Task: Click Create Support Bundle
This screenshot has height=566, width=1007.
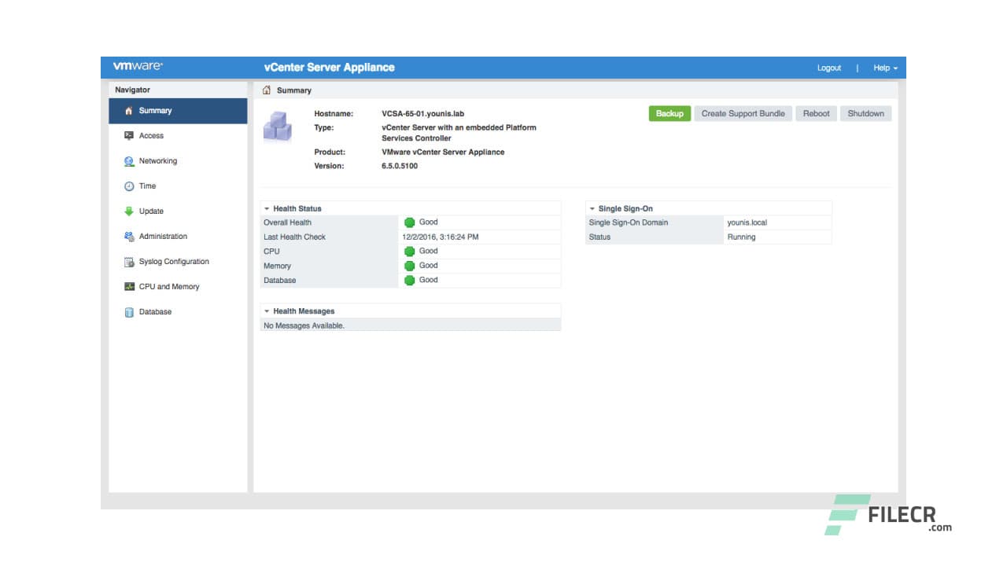Action: pyautogui.click(x=743, y=113)
